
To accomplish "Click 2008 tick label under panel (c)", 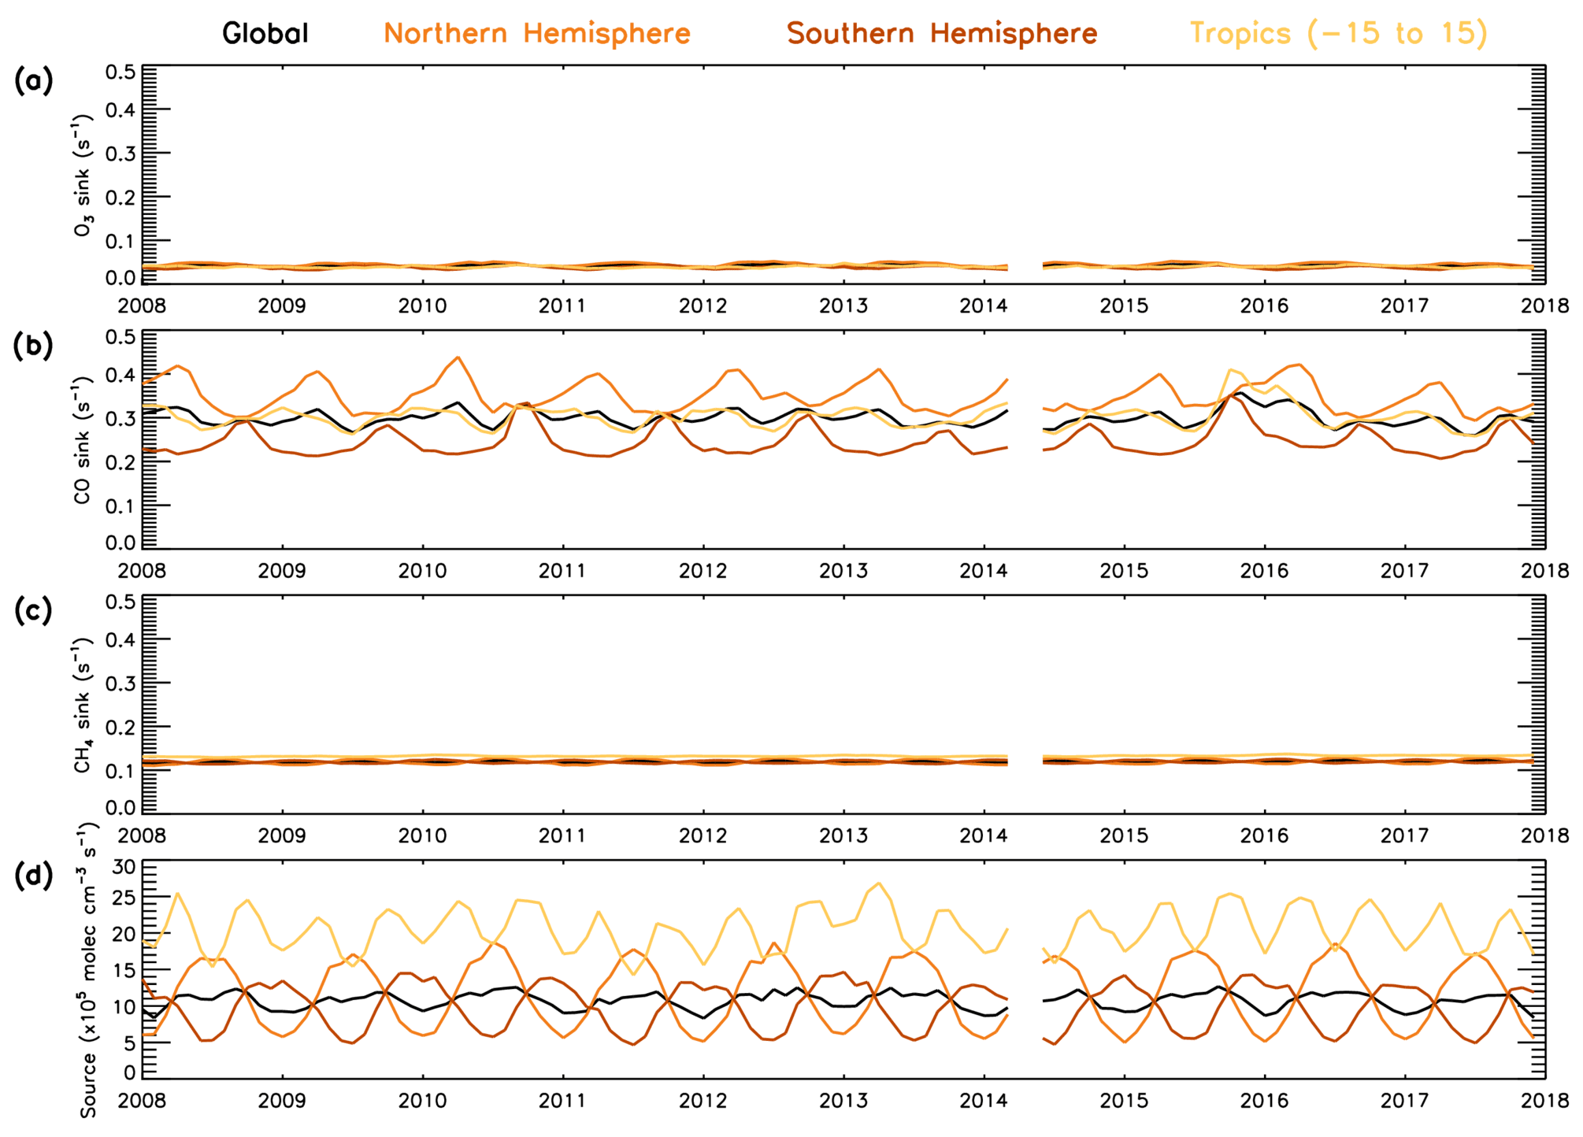I will (x=143, y=835).
